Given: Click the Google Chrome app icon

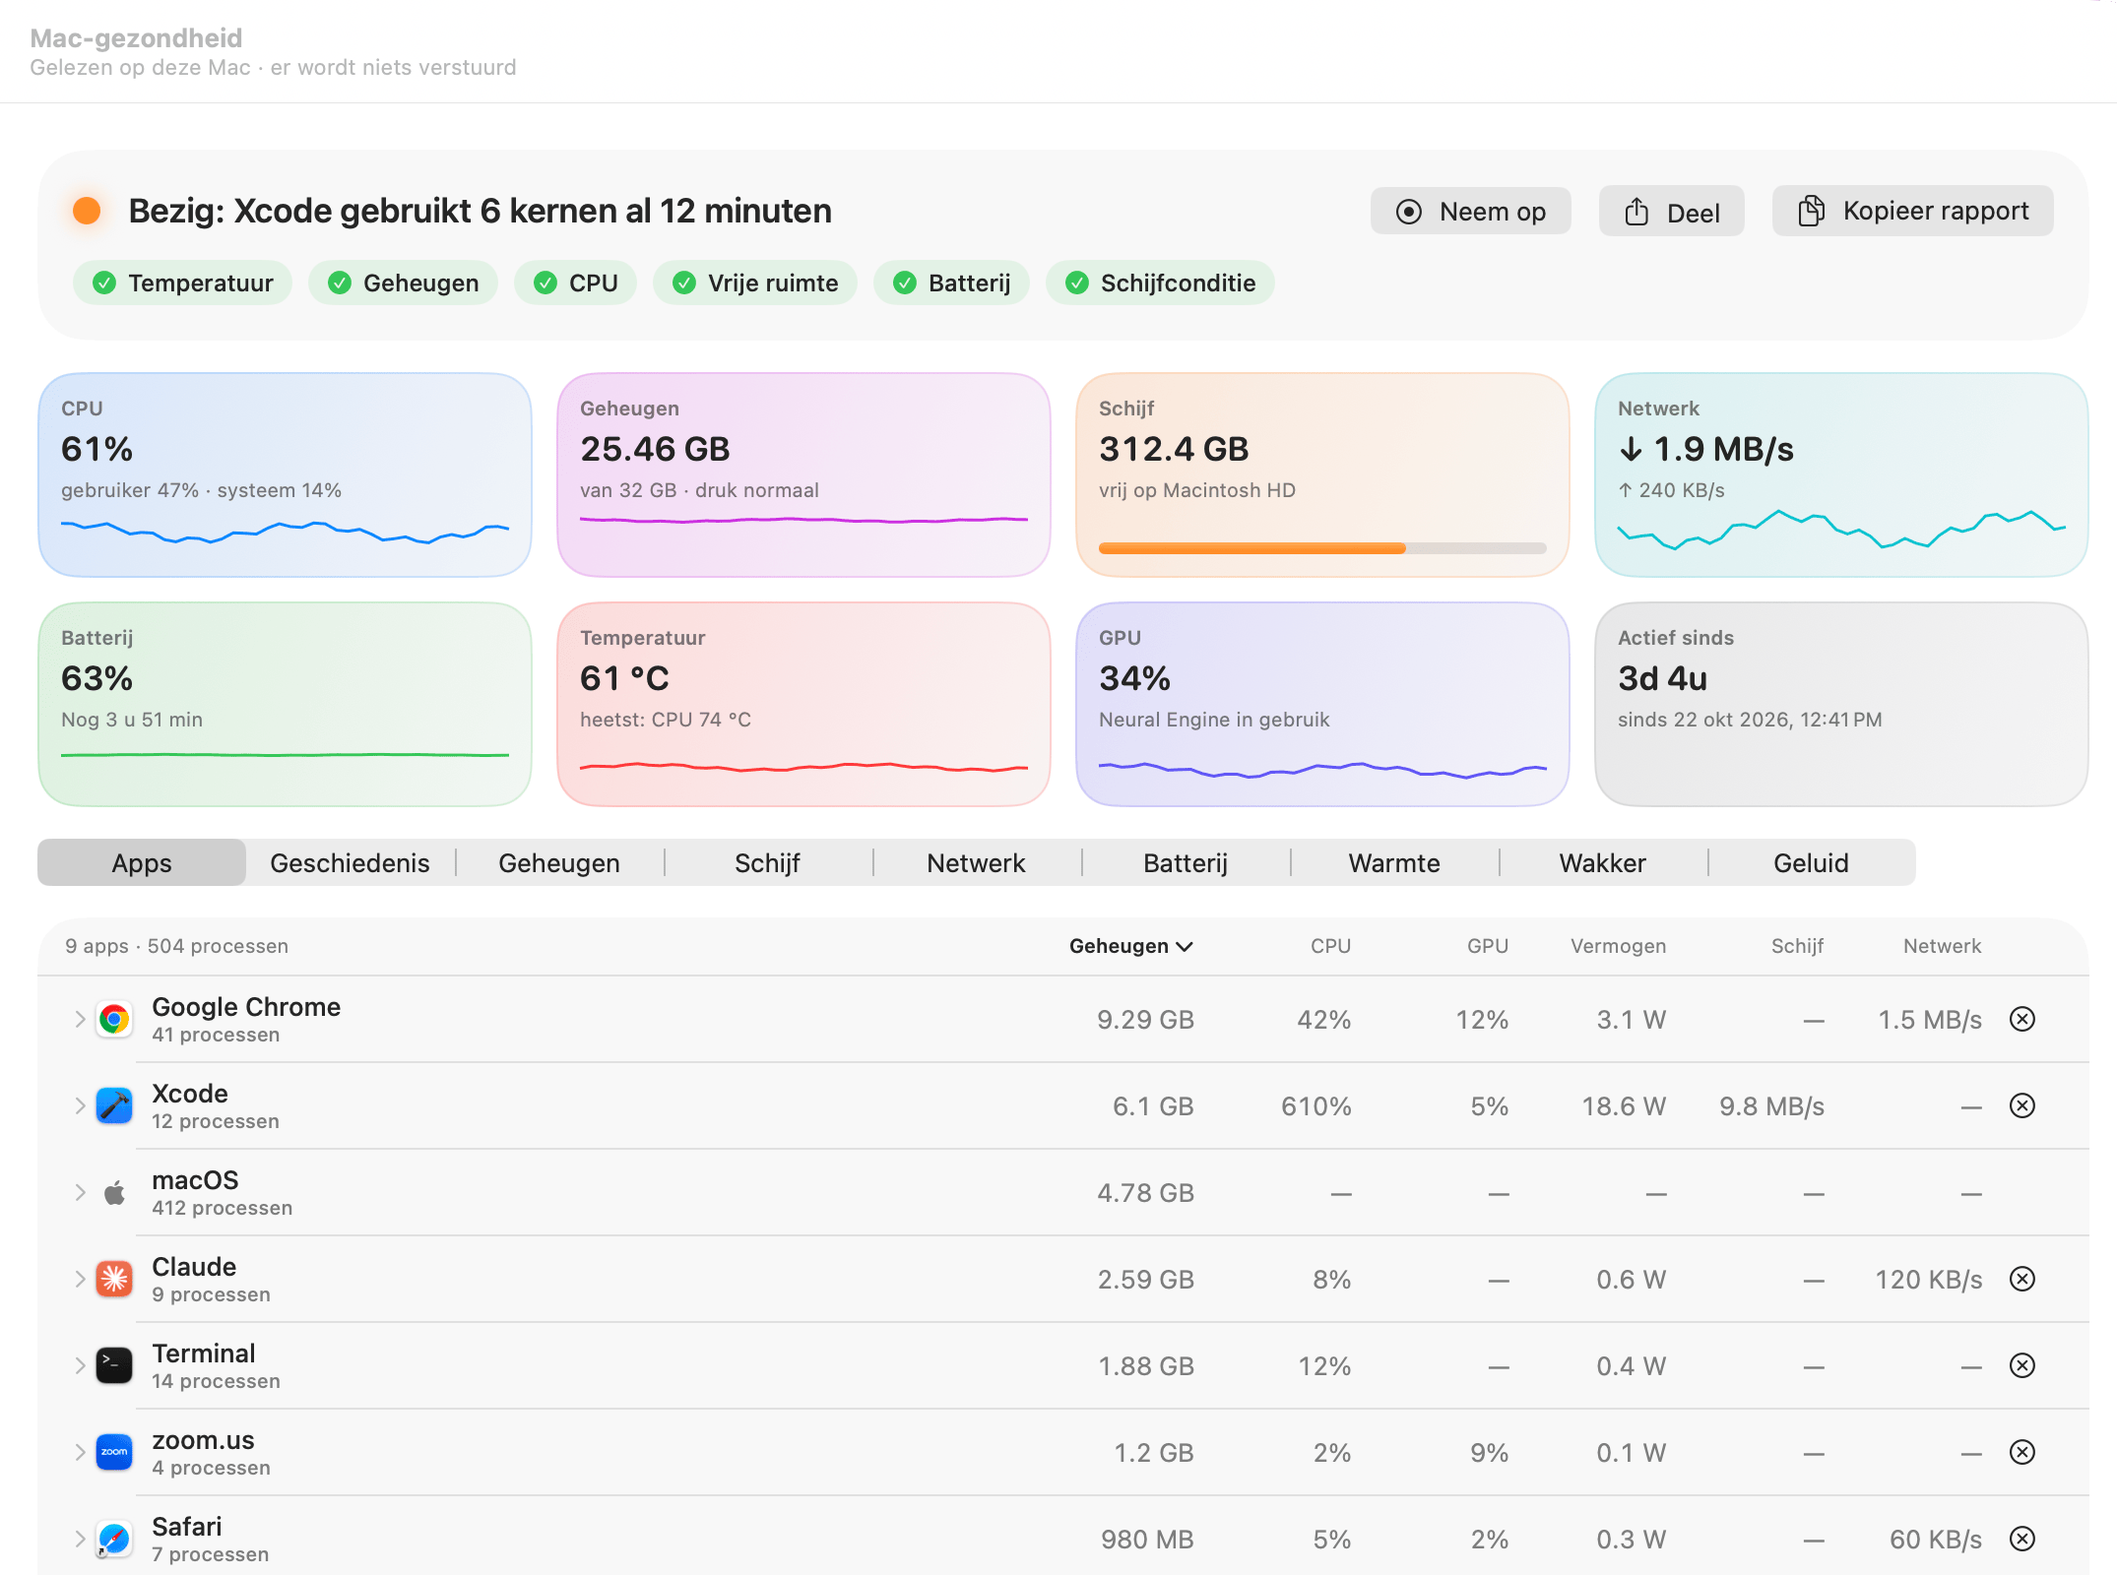Looking at the screenshot, I should [114, 1019].
